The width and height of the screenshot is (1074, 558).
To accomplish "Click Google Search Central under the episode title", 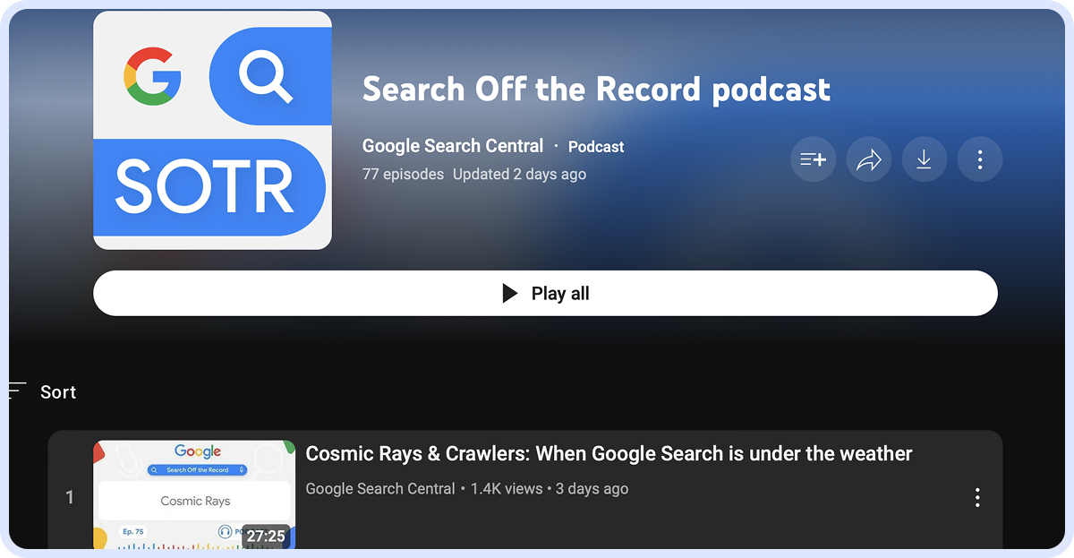I will point(380,489).
